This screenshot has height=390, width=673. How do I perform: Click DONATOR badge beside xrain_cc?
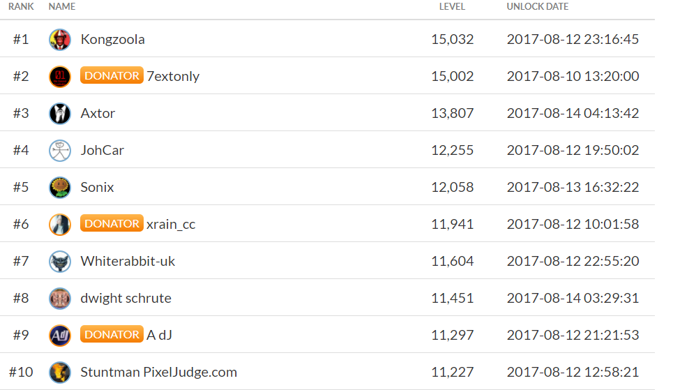[x=112, y=224]
